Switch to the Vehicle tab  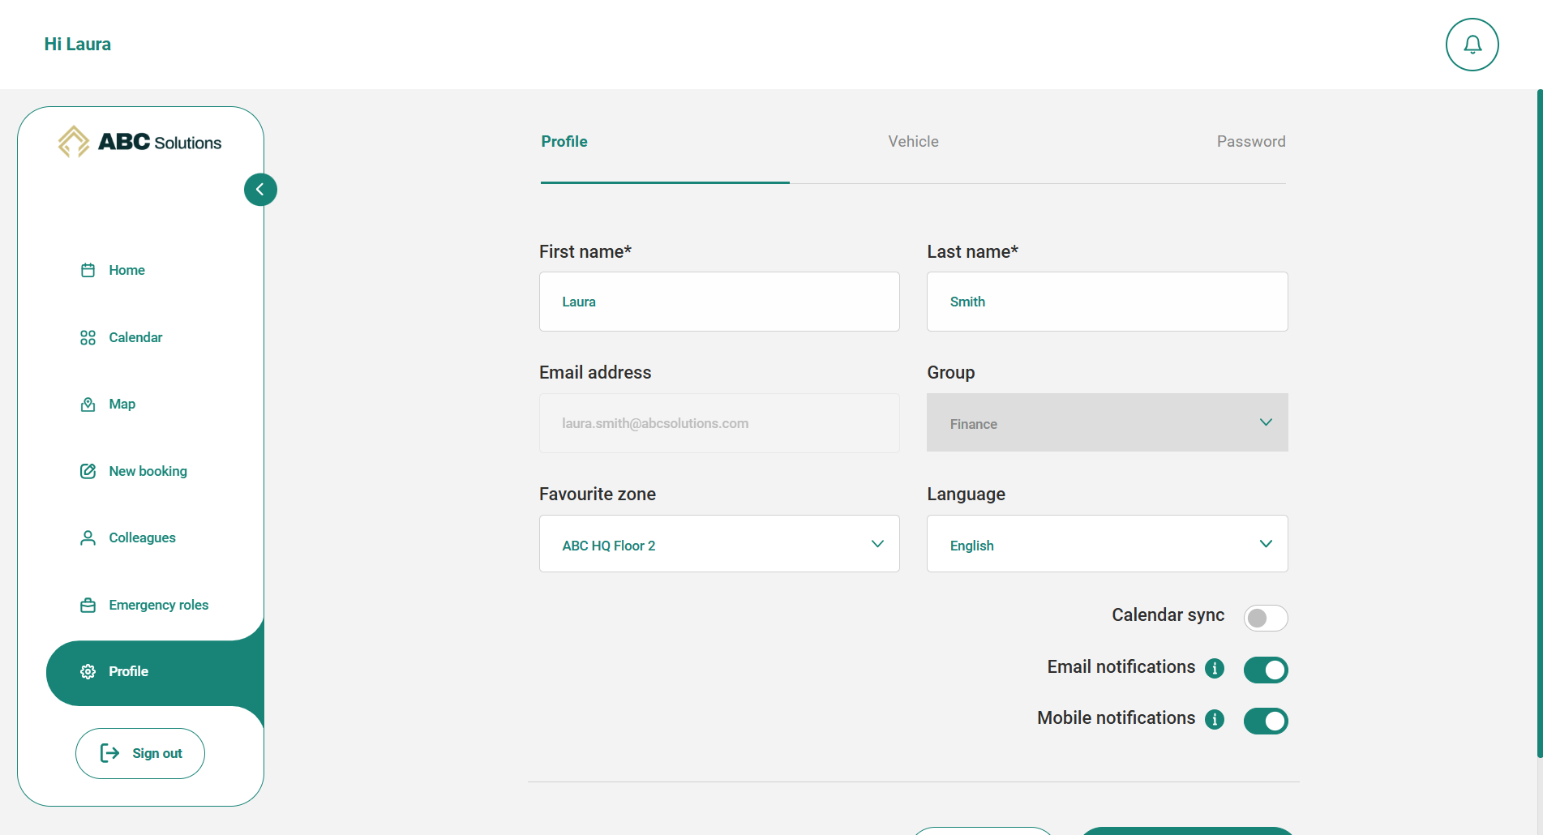[x=913, y=142]
